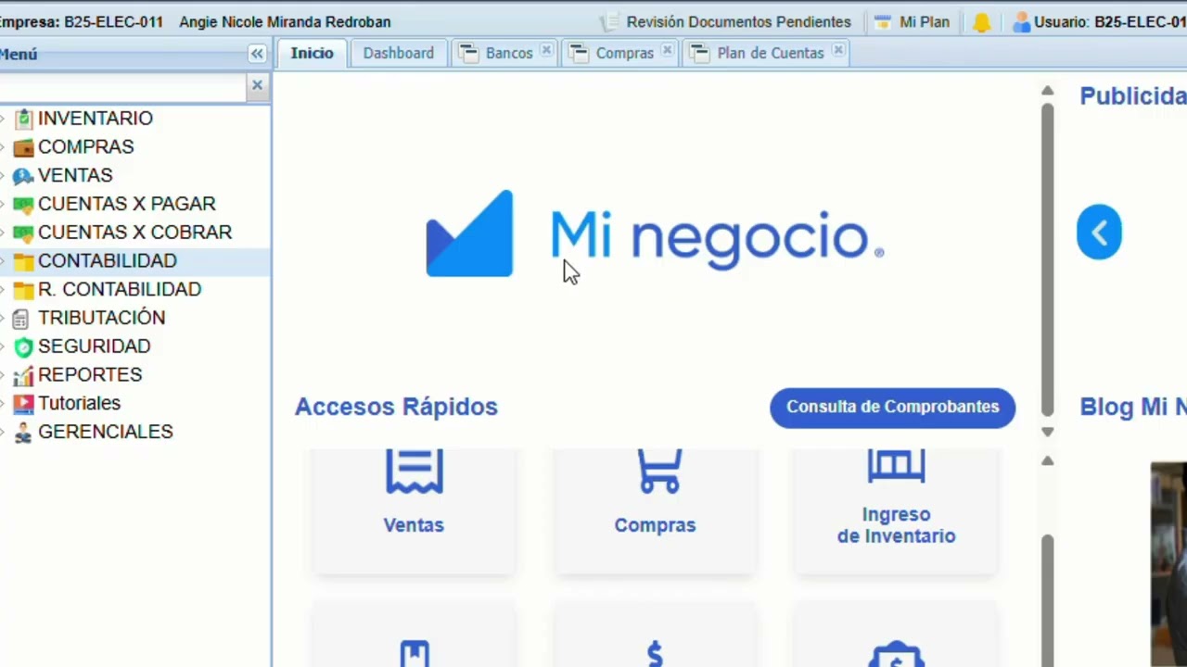
Task: Click the "Accesos Rápidos" heading
Action: [396, 407]
